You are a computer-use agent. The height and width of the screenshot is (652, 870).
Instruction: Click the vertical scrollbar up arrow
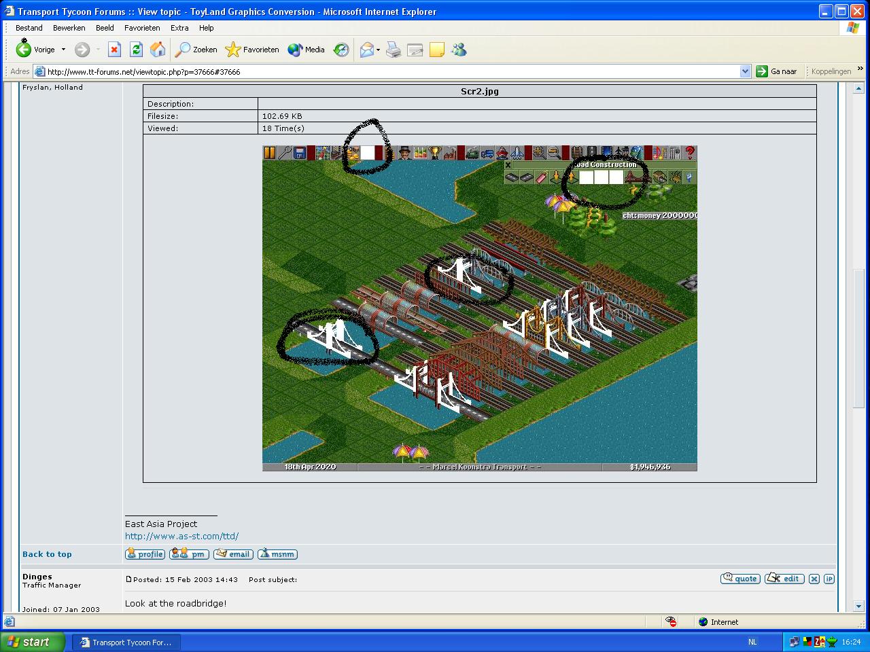point(858,88)
